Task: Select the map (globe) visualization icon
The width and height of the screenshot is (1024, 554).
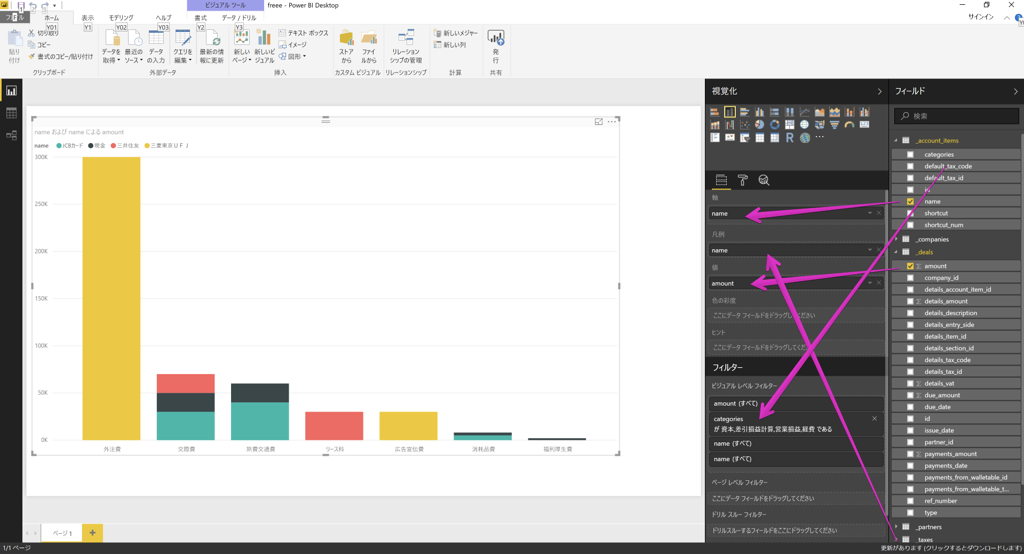Action: [x=804, y=125]
